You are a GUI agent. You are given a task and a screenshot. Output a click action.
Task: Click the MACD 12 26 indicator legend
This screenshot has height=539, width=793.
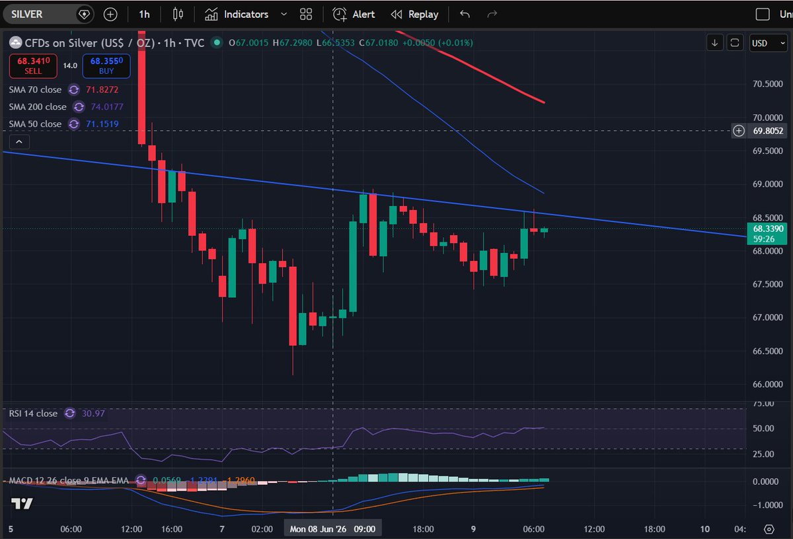(69, 480)
